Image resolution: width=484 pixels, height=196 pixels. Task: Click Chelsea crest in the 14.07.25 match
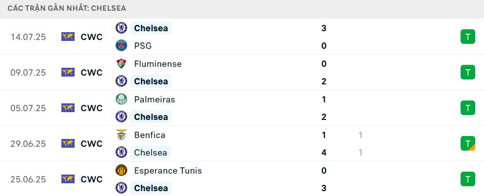click(x=121, y=28)
